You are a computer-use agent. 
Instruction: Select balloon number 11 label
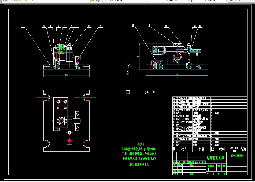pos(89,26)
